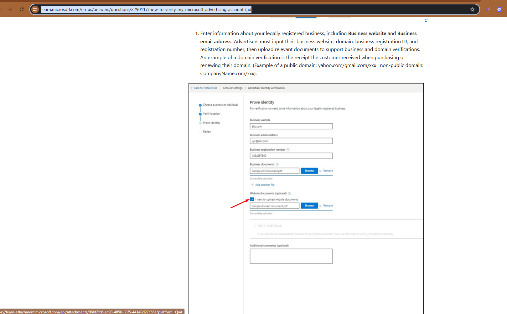
Task: Select the Review step
Action: pos(207,132)
